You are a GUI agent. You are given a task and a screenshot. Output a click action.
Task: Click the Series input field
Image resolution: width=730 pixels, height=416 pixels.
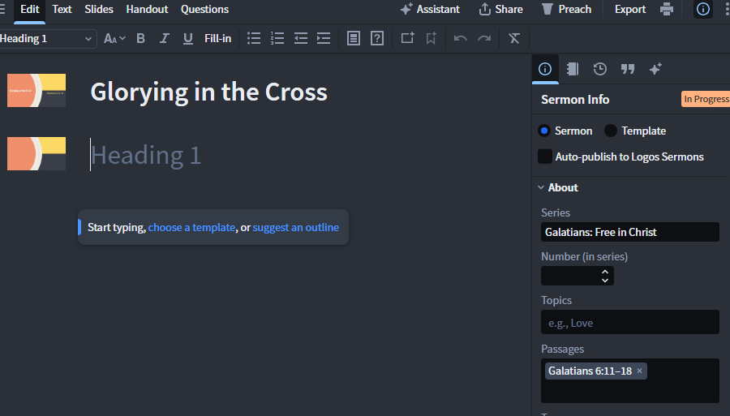coord(630,232)
